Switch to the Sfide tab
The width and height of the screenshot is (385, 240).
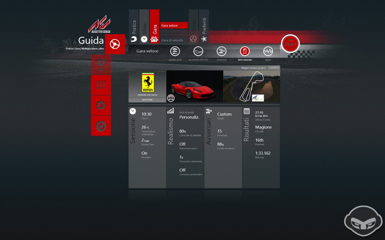coord(144,26)
